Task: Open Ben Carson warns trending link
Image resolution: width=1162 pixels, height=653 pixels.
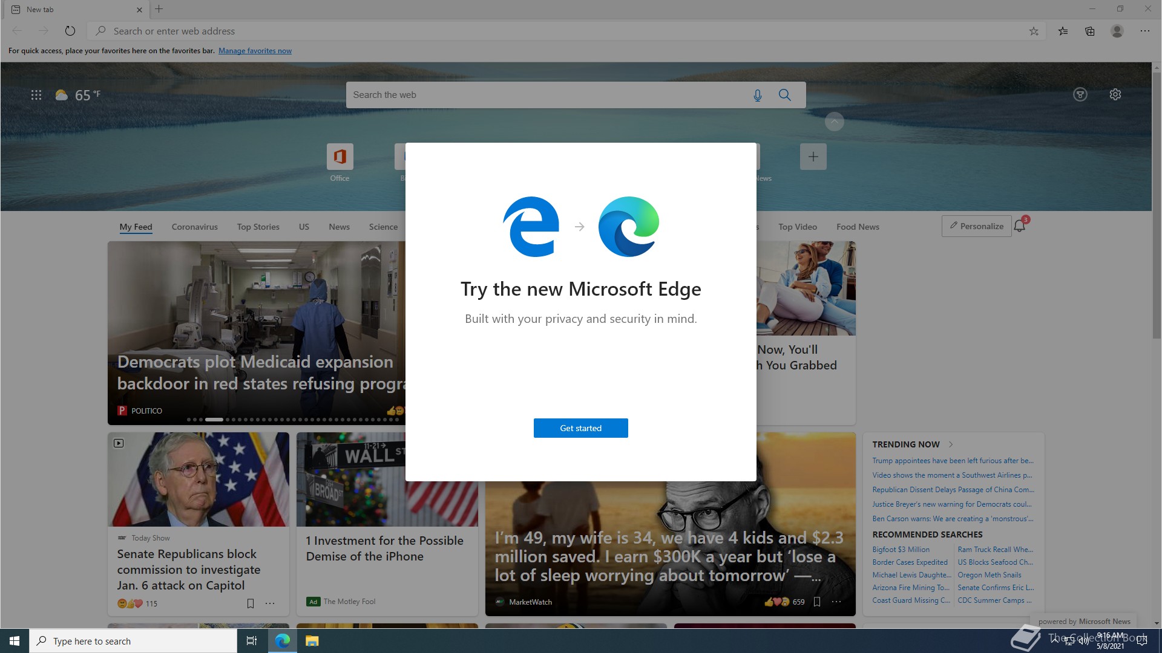Action: 953,519
